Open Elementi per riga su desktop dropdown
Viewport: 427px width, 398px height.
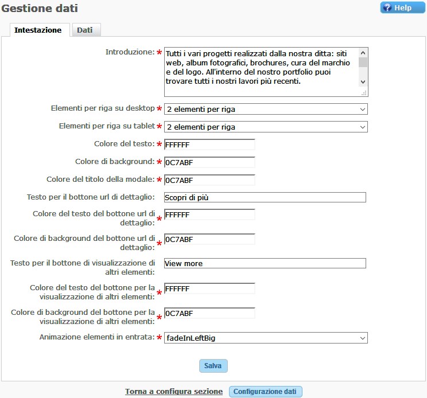[266, 109]
